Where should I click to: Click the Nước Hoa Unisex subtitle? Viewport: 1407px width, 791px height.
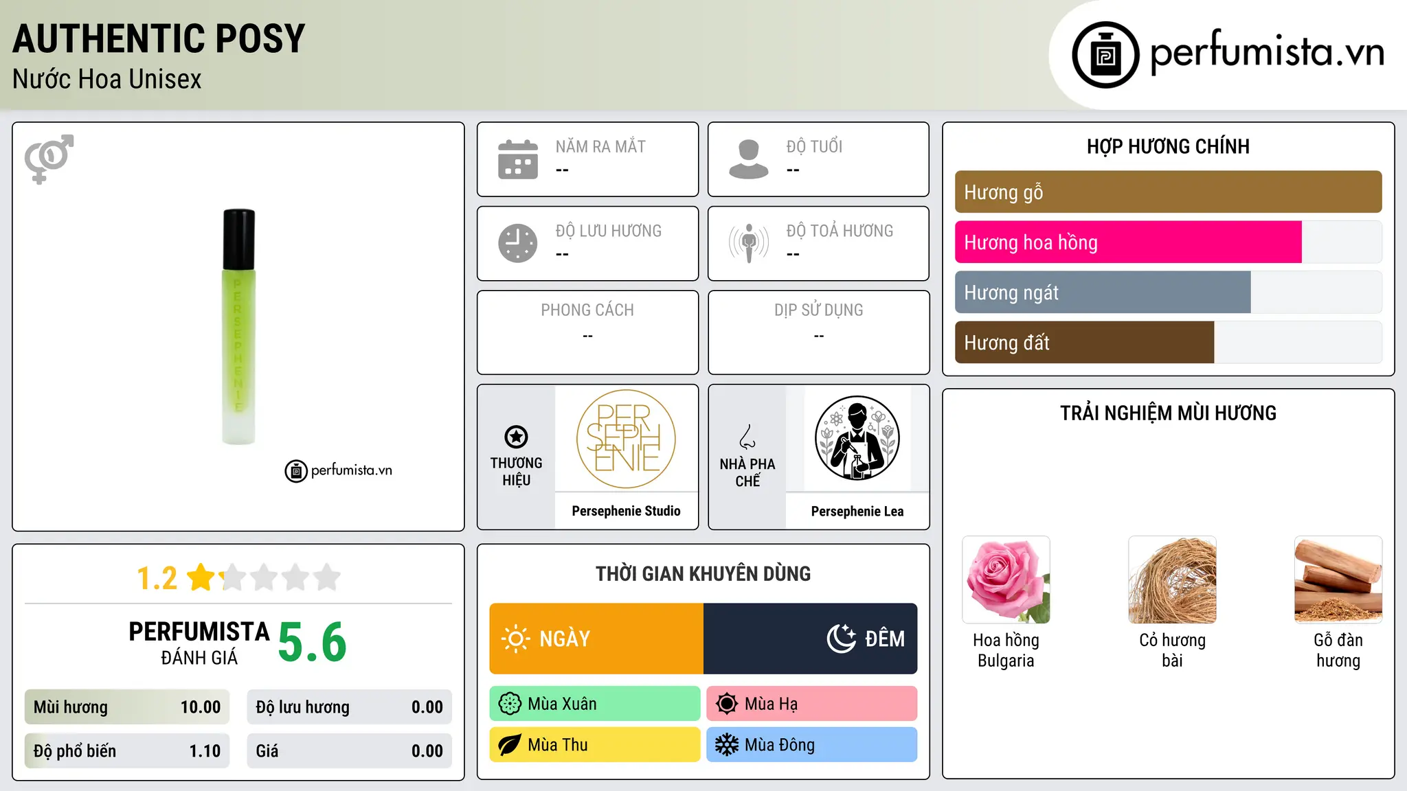[107, 80]
